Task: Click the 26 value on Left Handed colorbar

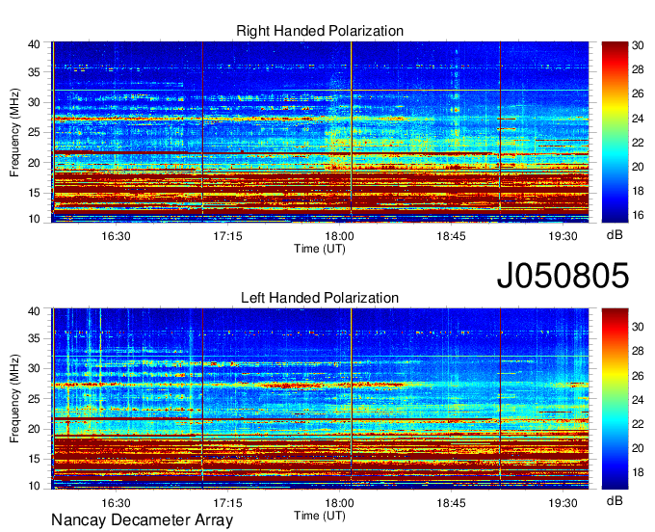Action: tap(638, 376)
